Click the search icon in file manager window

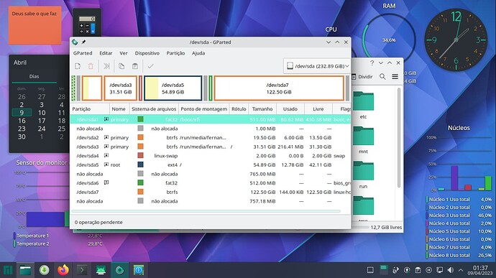coord(382,77)
